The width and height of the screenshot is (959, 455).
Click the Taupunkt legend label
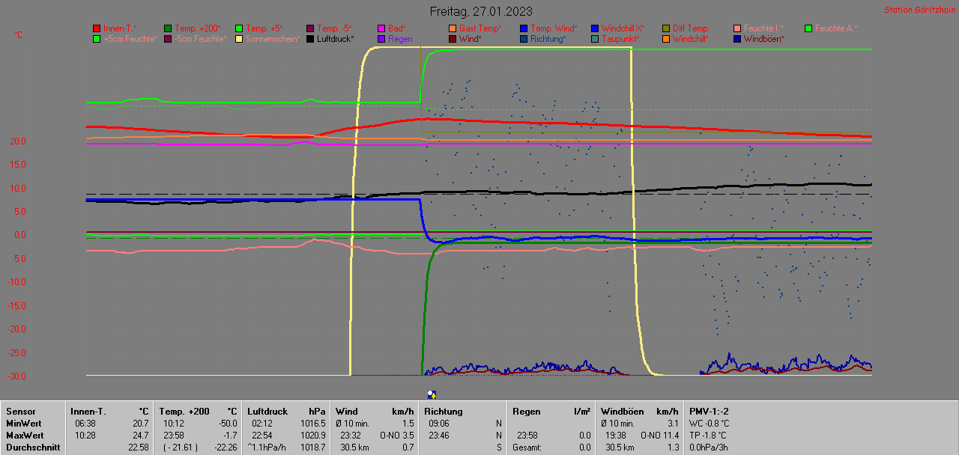click(621, 39)
